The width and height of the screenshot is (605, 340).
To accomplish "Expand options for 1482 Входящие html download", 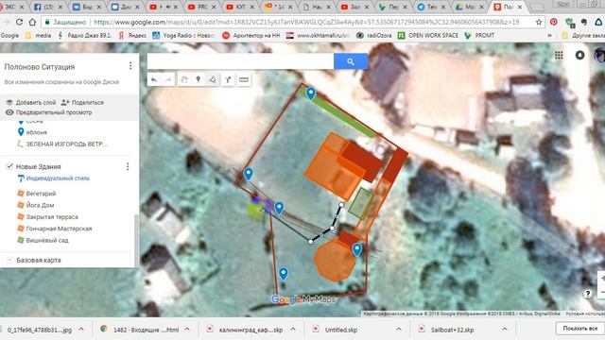I will 187,330.
